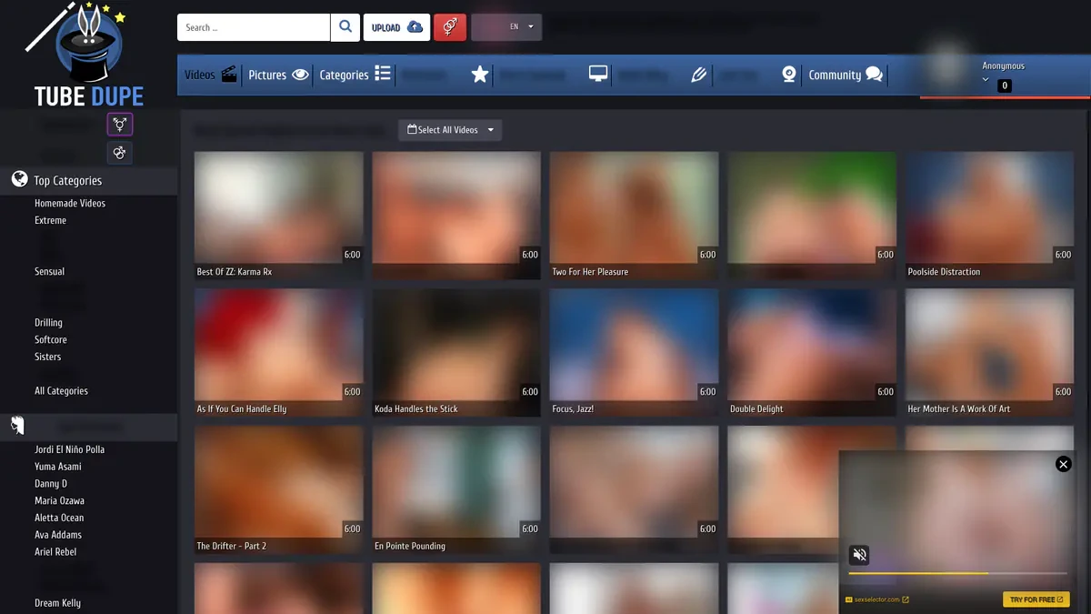
Task: Close the popup video ad
Action: click(x=1063, y=464)
